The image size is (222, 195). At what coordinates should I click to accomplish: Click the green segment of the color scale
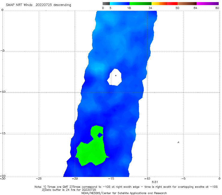point(140,4)
